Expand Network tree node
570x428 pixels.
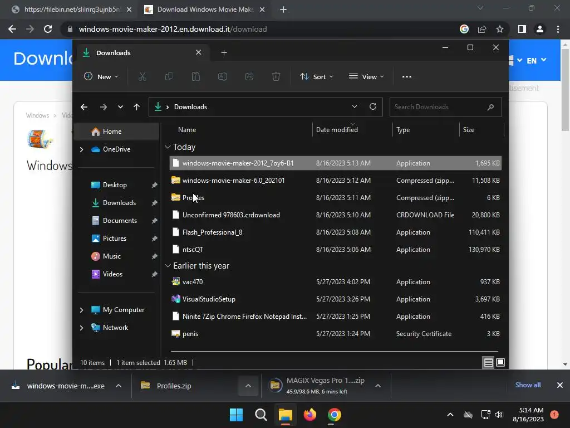click(81, 328)
